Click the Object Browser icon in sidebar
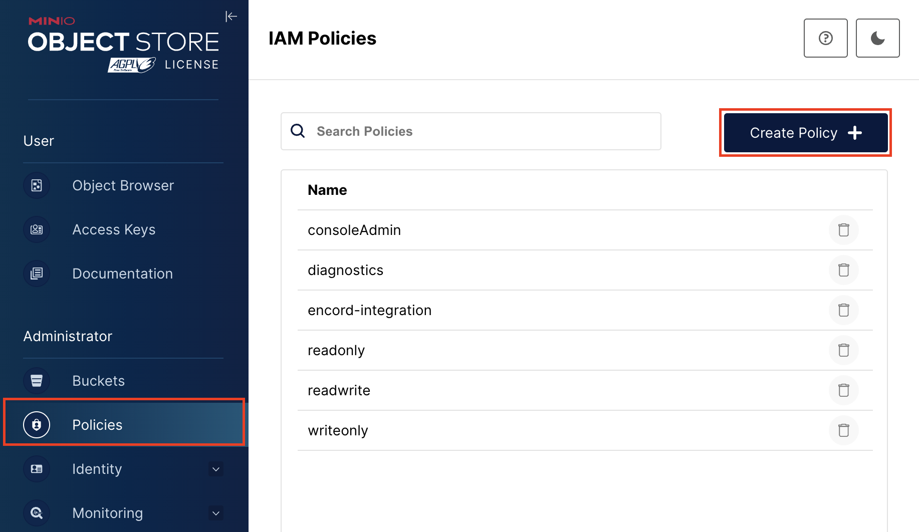919x532 pixels. pos(37,185)
